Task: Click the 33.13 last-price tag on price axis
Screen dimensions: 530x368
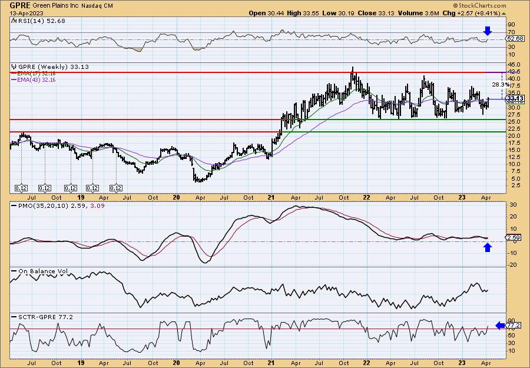Action: coord(515,99)
